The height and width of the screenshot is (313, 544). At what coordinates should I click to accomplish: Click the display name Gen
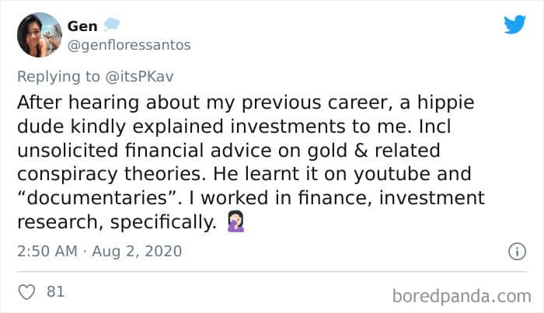point(82,26)
